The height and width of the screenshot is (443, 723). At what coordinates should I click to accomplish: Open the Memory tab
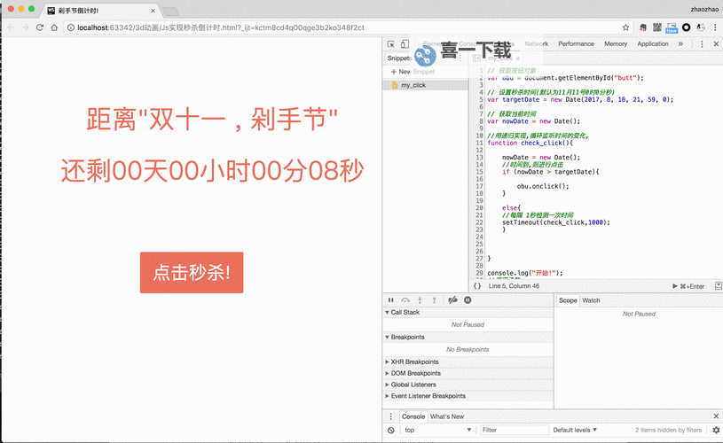pyautogui.click(x=616, y=43)
